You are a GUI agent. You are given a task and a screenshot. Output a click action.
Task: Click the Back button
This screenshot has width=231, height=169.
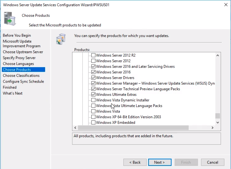tap(135, 162)
